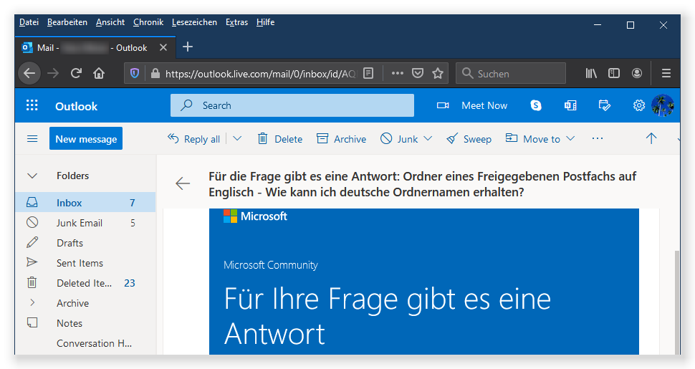Open the Datei menu
The height and width of the screenshot is (369, 695).
pos(29,22)
